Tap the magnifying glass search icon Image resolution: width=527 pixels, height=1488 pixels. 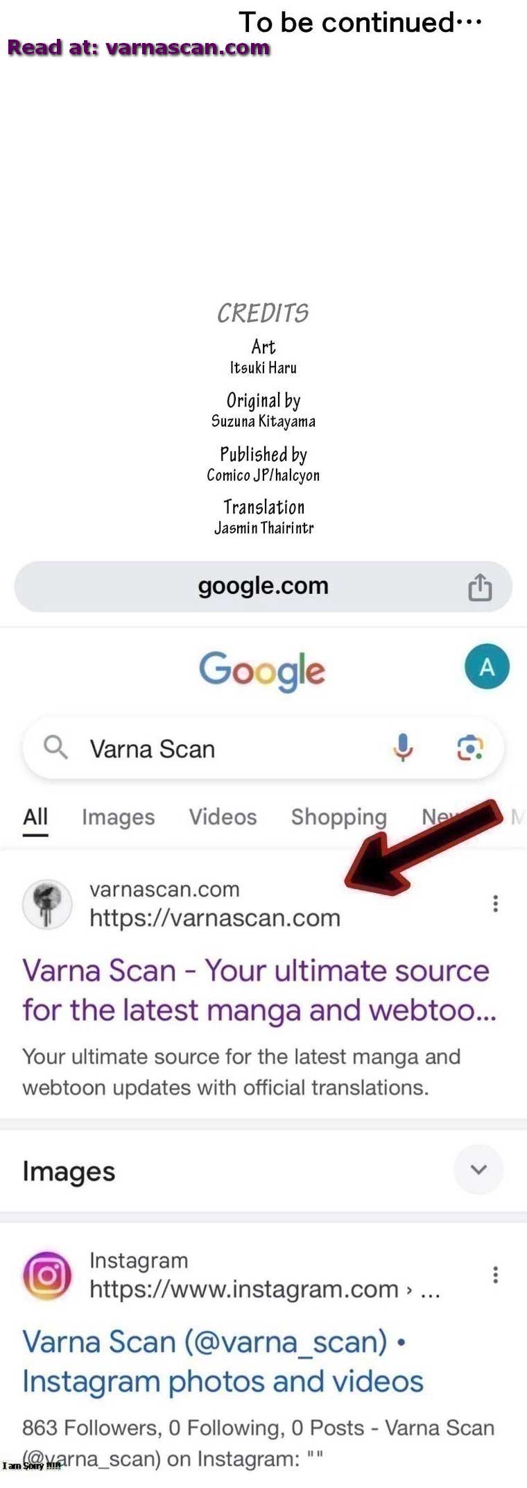pyautogui.click(x=55, y=748)
